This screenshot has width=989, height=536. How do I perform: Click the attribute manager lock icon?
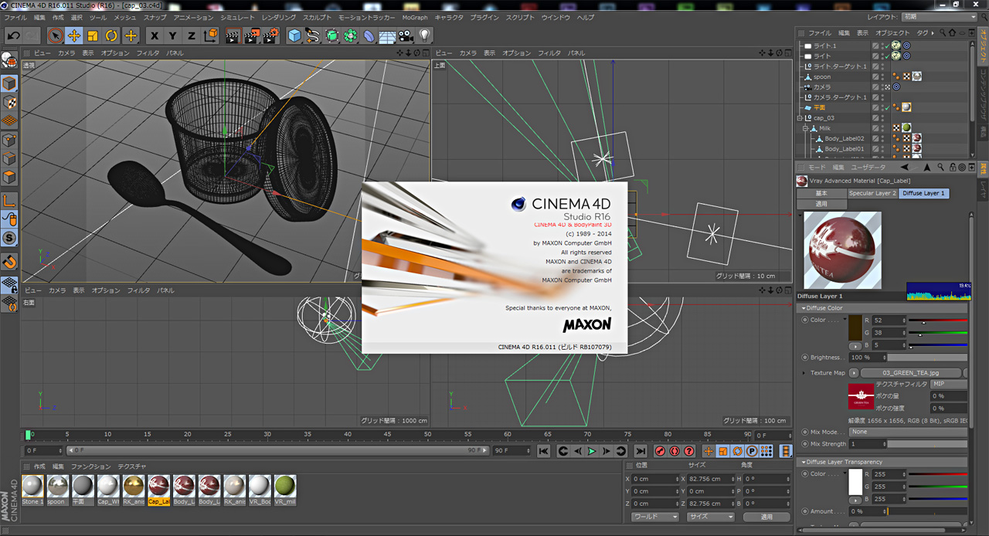tap(953, 167)
